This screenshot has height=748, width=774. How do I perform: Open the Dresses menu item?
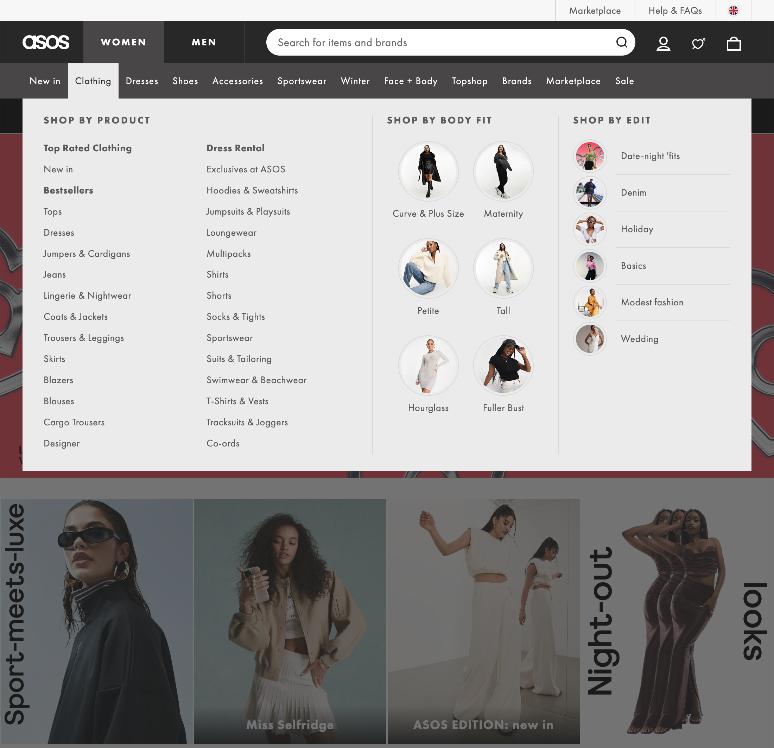(142, 81)
